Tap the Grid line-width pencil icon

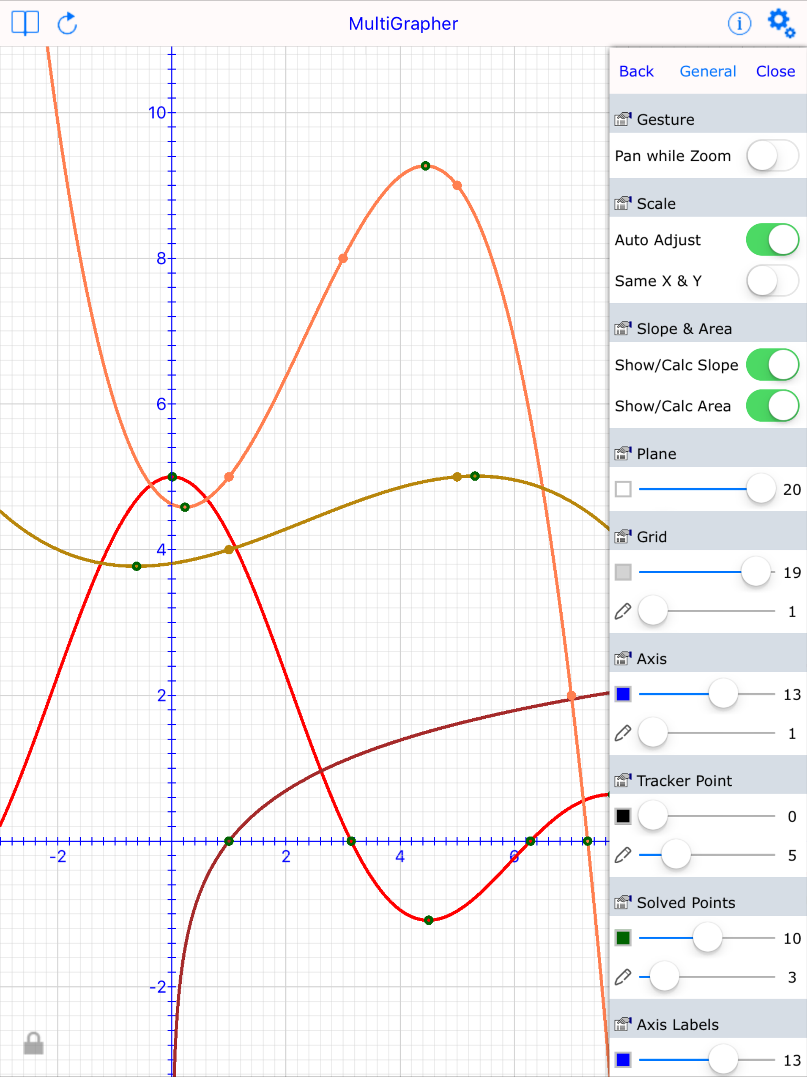point(623,611)
